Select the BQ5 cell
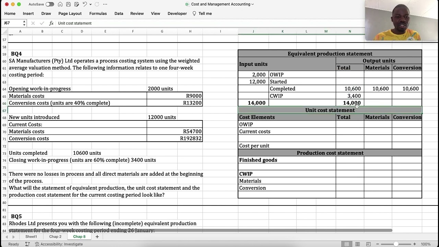 (16, 216)
